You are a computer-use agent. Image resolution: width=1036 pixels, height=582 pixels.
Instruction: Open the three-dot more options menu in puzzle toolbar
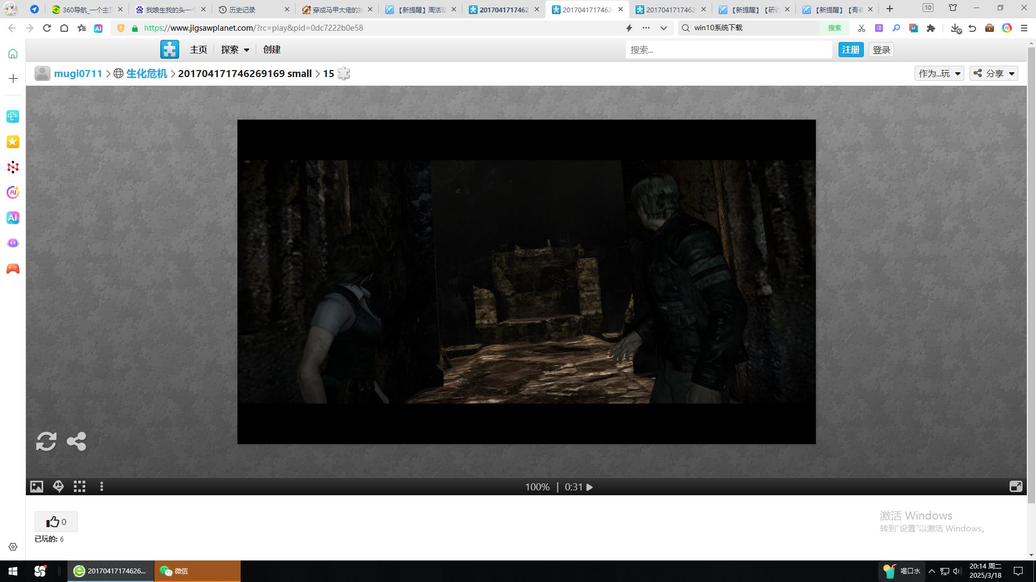pos(101,487)
